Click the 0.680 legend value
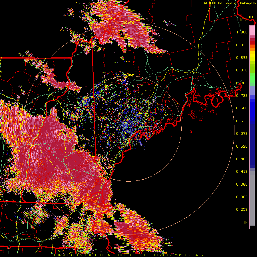Screen dimensions: 257x257 point(242,108)
